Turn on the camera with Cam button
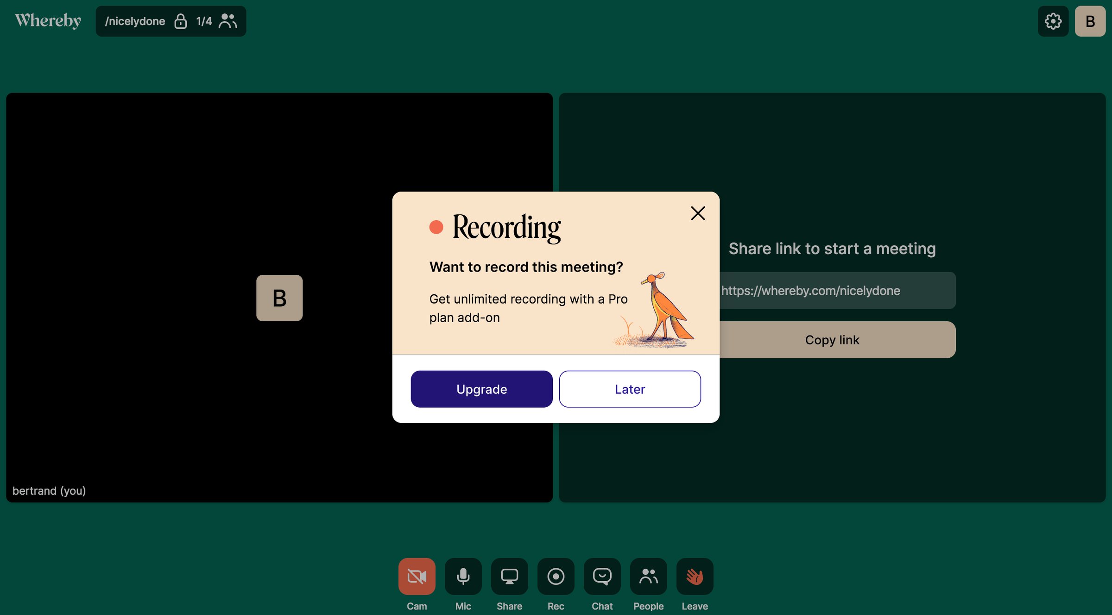Image resolution: width=1112 pixels, height=615 pixels. click(x=417, y=576)
